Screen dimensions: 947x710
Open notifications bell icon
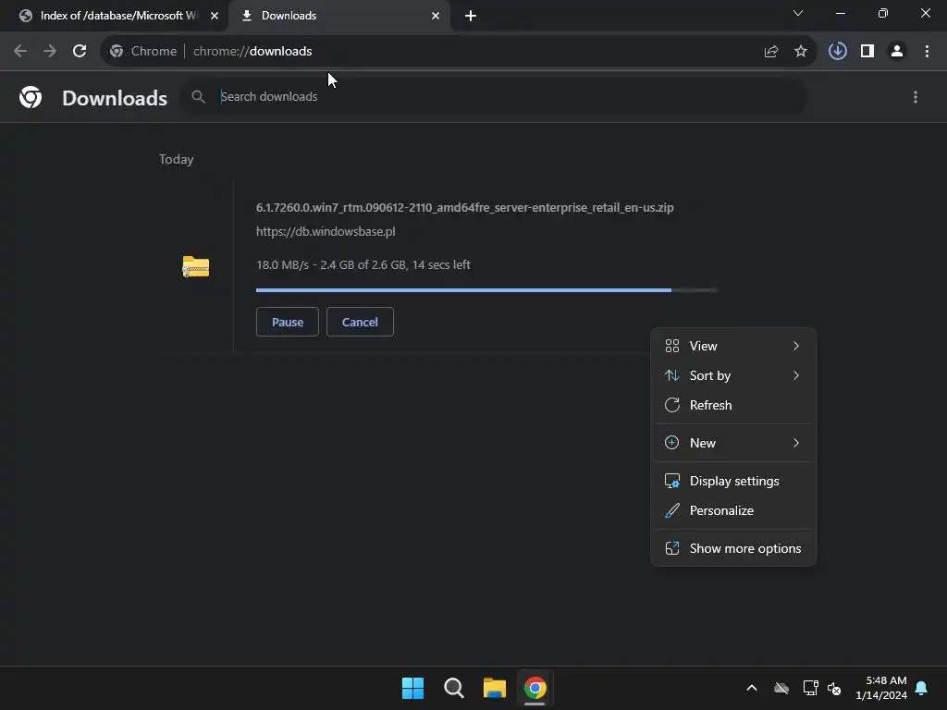point(921,688)
